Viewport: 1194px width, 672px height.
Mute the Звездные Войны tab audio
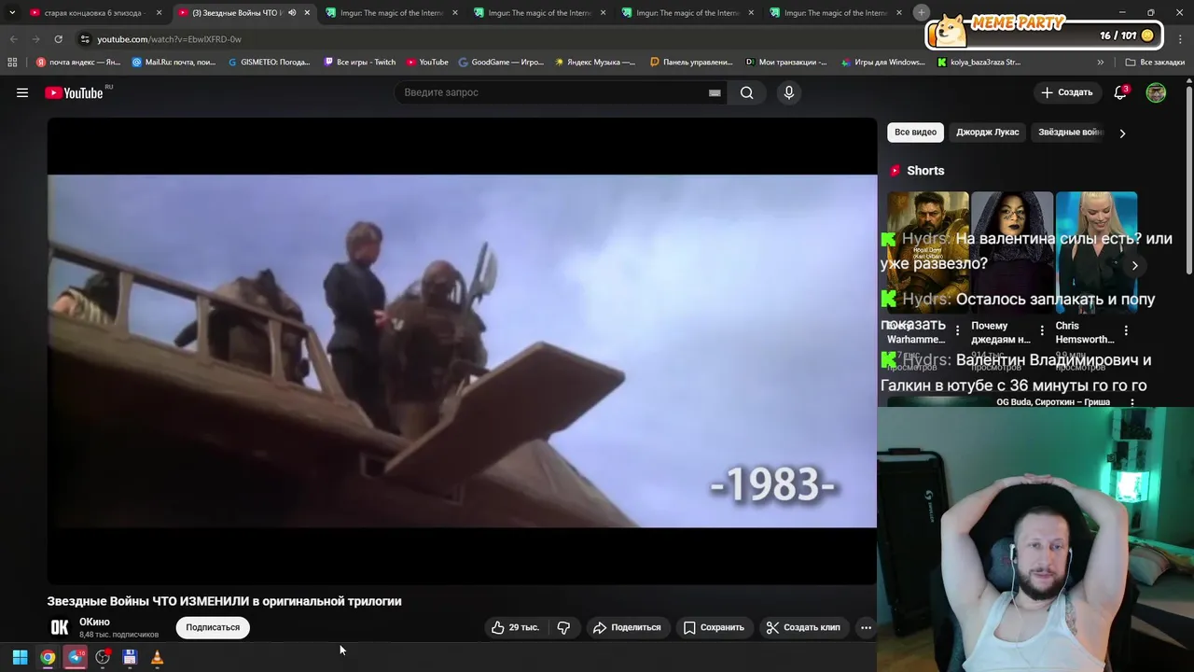coord(292,13)
